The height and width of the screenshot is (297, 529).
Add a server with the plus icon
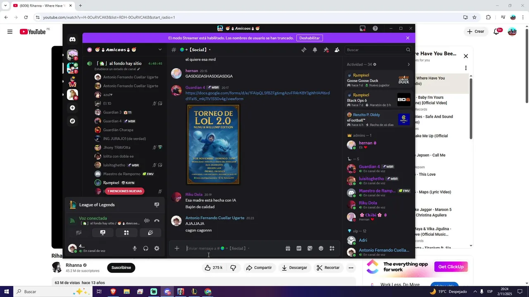click(x=72, y=108)
